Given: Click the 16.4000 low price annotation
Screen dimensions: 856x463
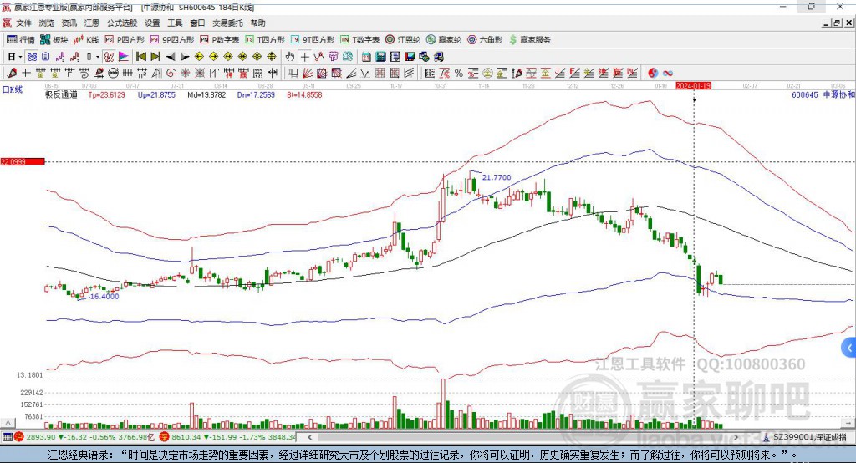Looking at the screenshot, I should tap(104, 296).
